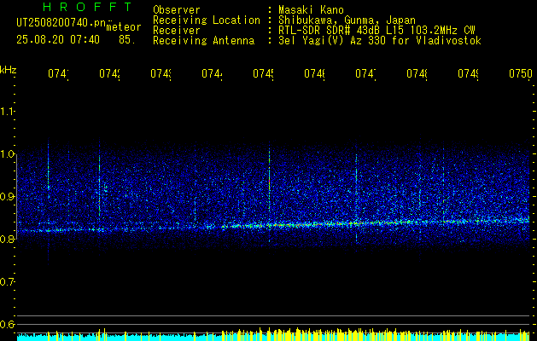Click the 0747 time marker
The image size is (537, 341).
click(365, 73)
